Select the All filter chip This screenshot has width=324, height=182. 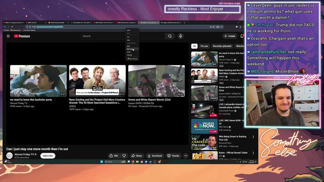[x=194, y=46]
